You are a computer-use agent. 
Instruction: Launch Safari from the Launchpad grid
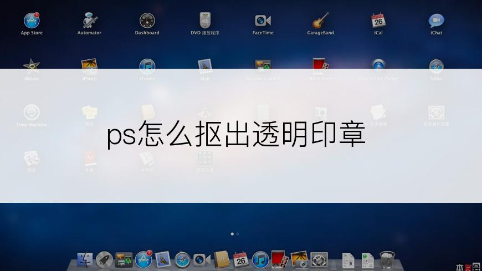(436, 67)
